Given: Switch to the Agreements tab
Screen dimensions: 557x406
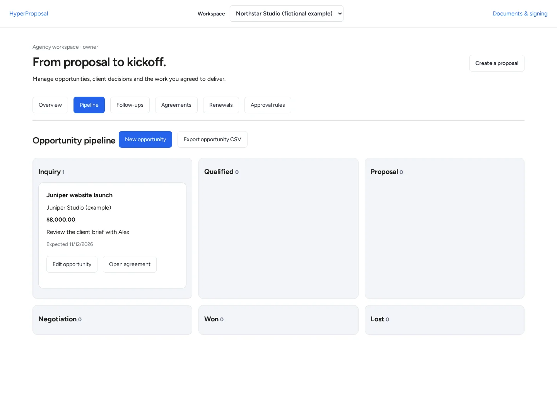Looking at the screenshot, I should point(176,105).
